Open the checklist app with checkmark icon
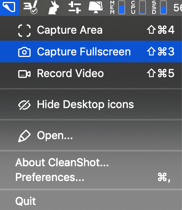 [30, 7]
